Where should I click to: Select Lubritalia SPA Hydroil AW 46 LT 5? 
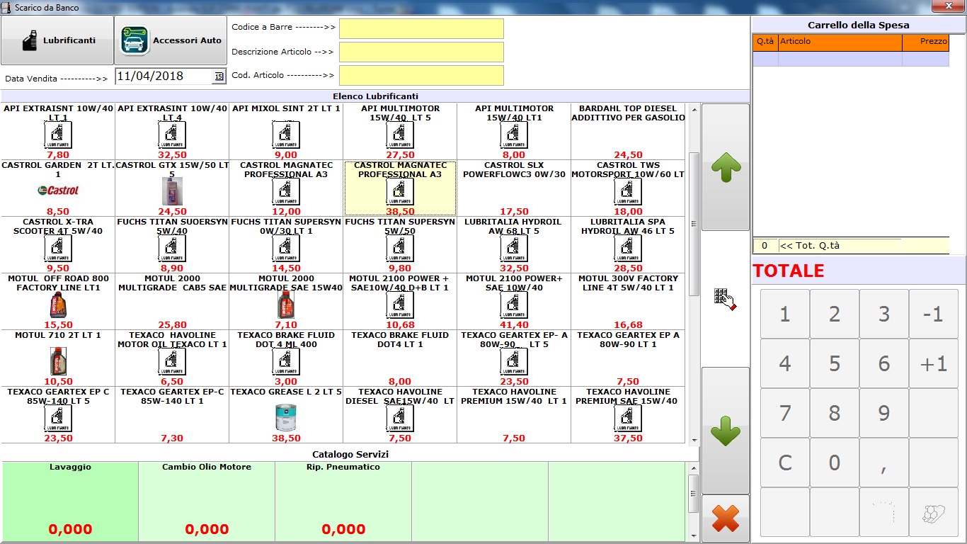(x=628, y=245)
